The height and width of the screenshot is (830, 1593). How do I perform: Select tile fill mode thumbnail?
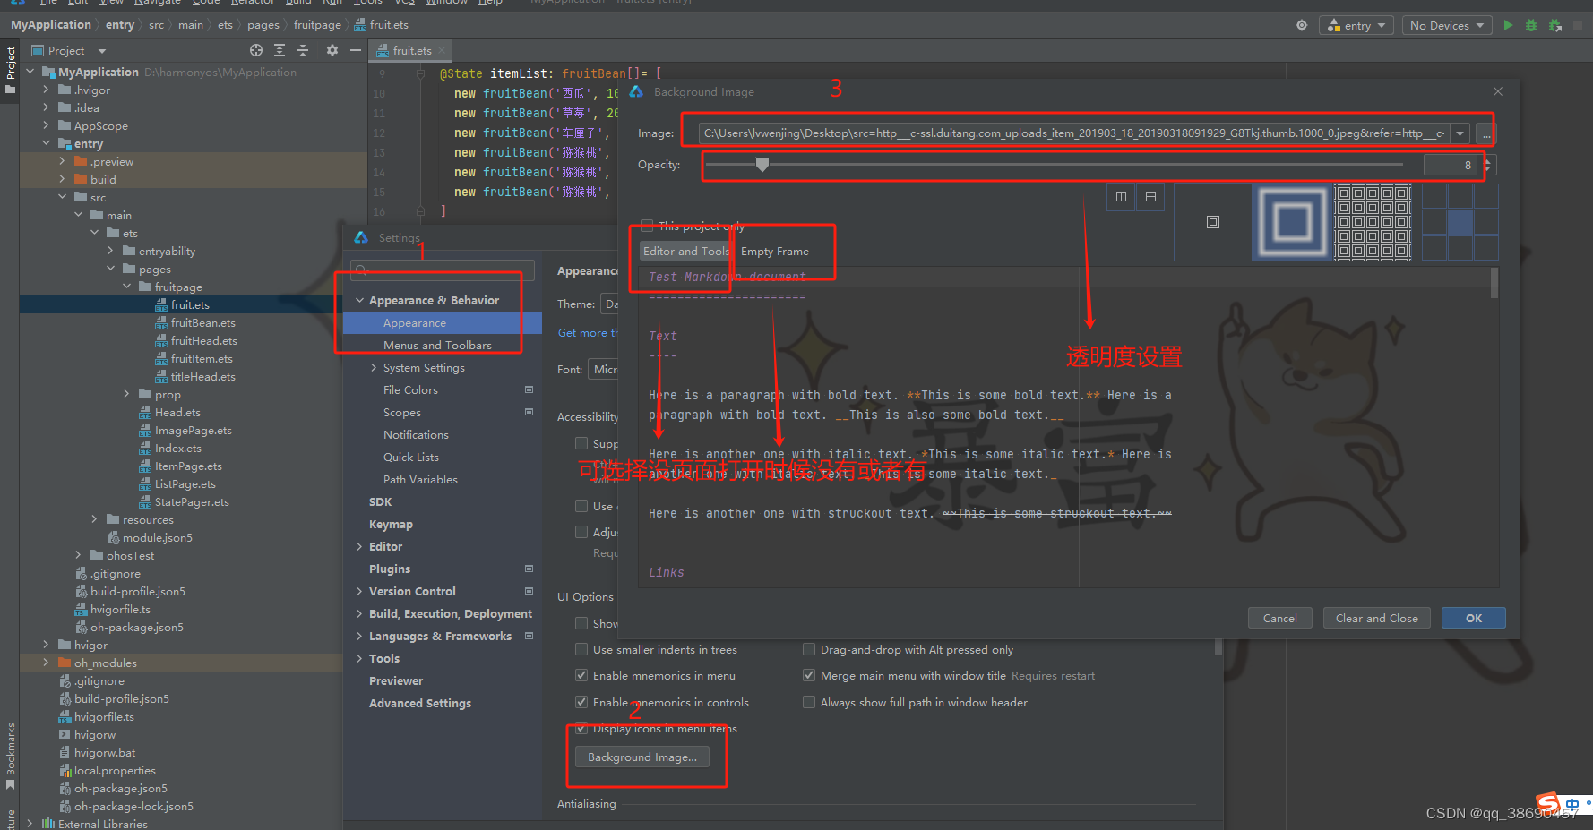tap(1372, 222)
